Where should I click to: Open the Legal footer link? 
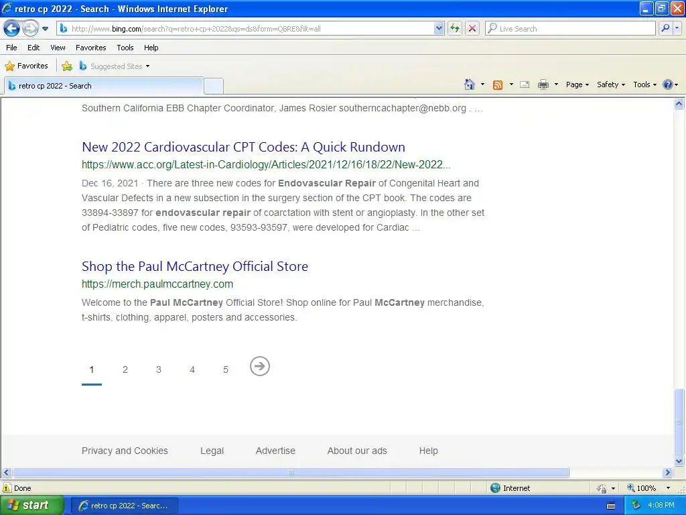tap(212, 451)
